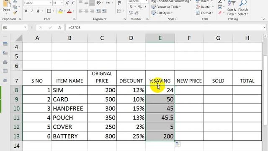268x151 pixels.
Task: Open the Merge & Center dropdown arrow
Action: click(124, 11)
